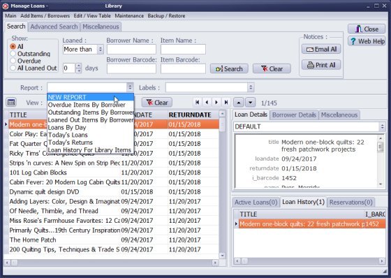This screenshot has height=278, width=391.
Task: Select the All Loaned Out radio button
Action: [13, 68]
